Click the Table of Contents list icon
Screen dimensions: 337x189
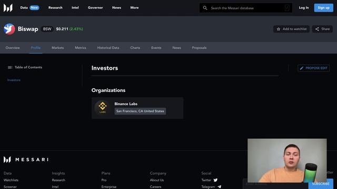(10, 67)
